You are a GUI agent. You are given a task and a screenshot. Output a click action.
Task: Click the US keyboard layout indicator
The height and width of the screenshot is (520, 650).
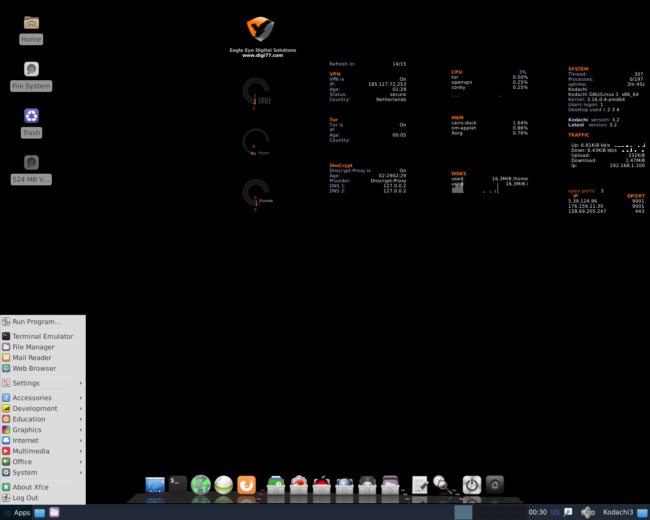coord(555,512)
